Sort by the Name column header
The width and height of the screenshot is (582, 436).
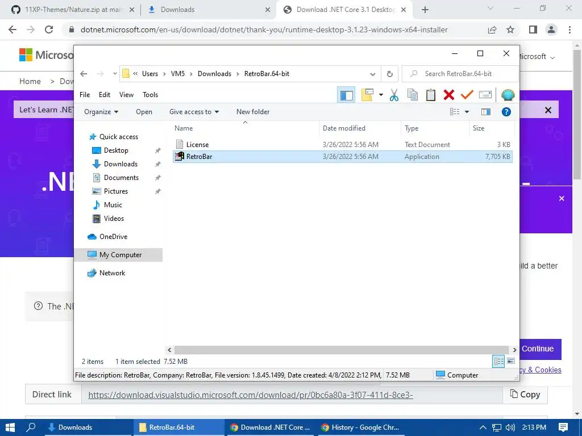(246, 128)
